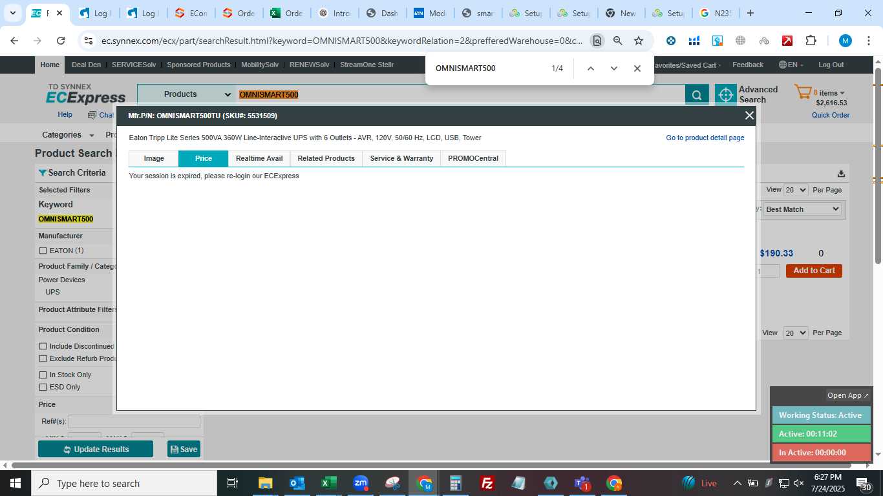Open the lower View 20 per page dropdown
This screenshot has height=496, width=883.
[x=796, y=333]
